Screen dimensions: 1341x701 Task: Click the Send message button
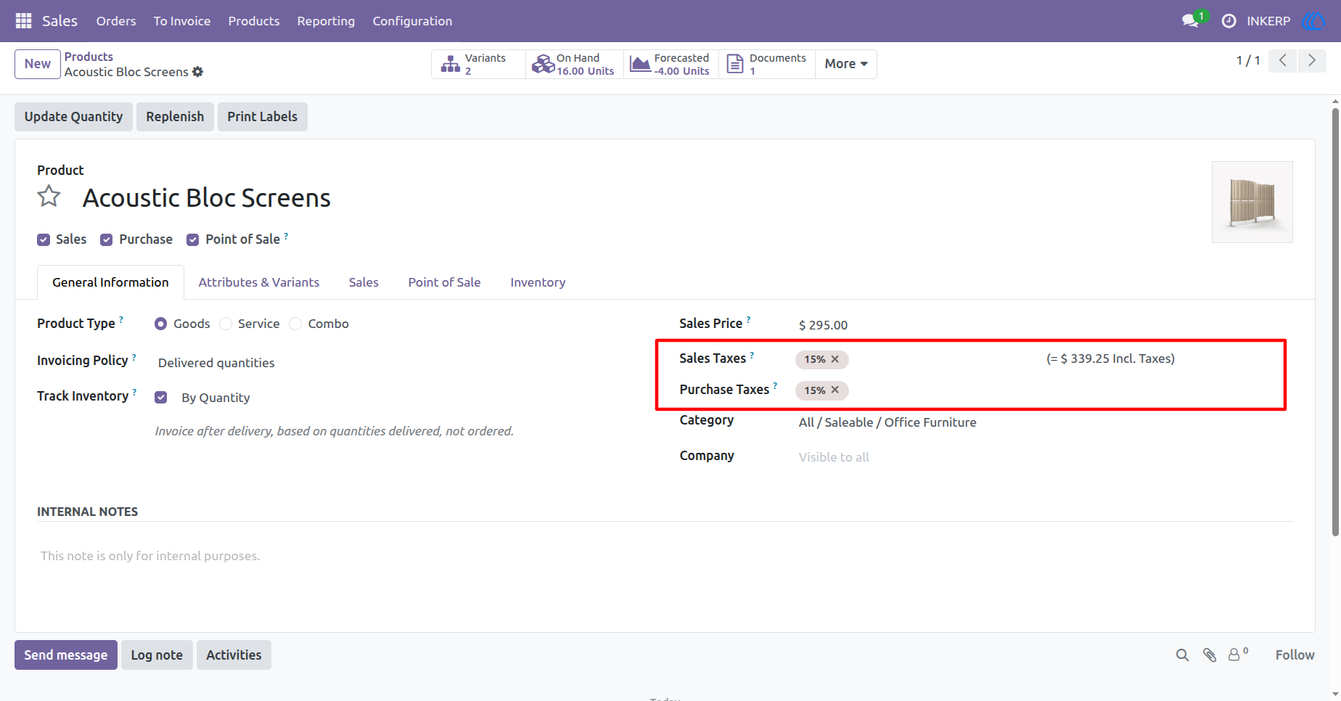tap(66, 655)
